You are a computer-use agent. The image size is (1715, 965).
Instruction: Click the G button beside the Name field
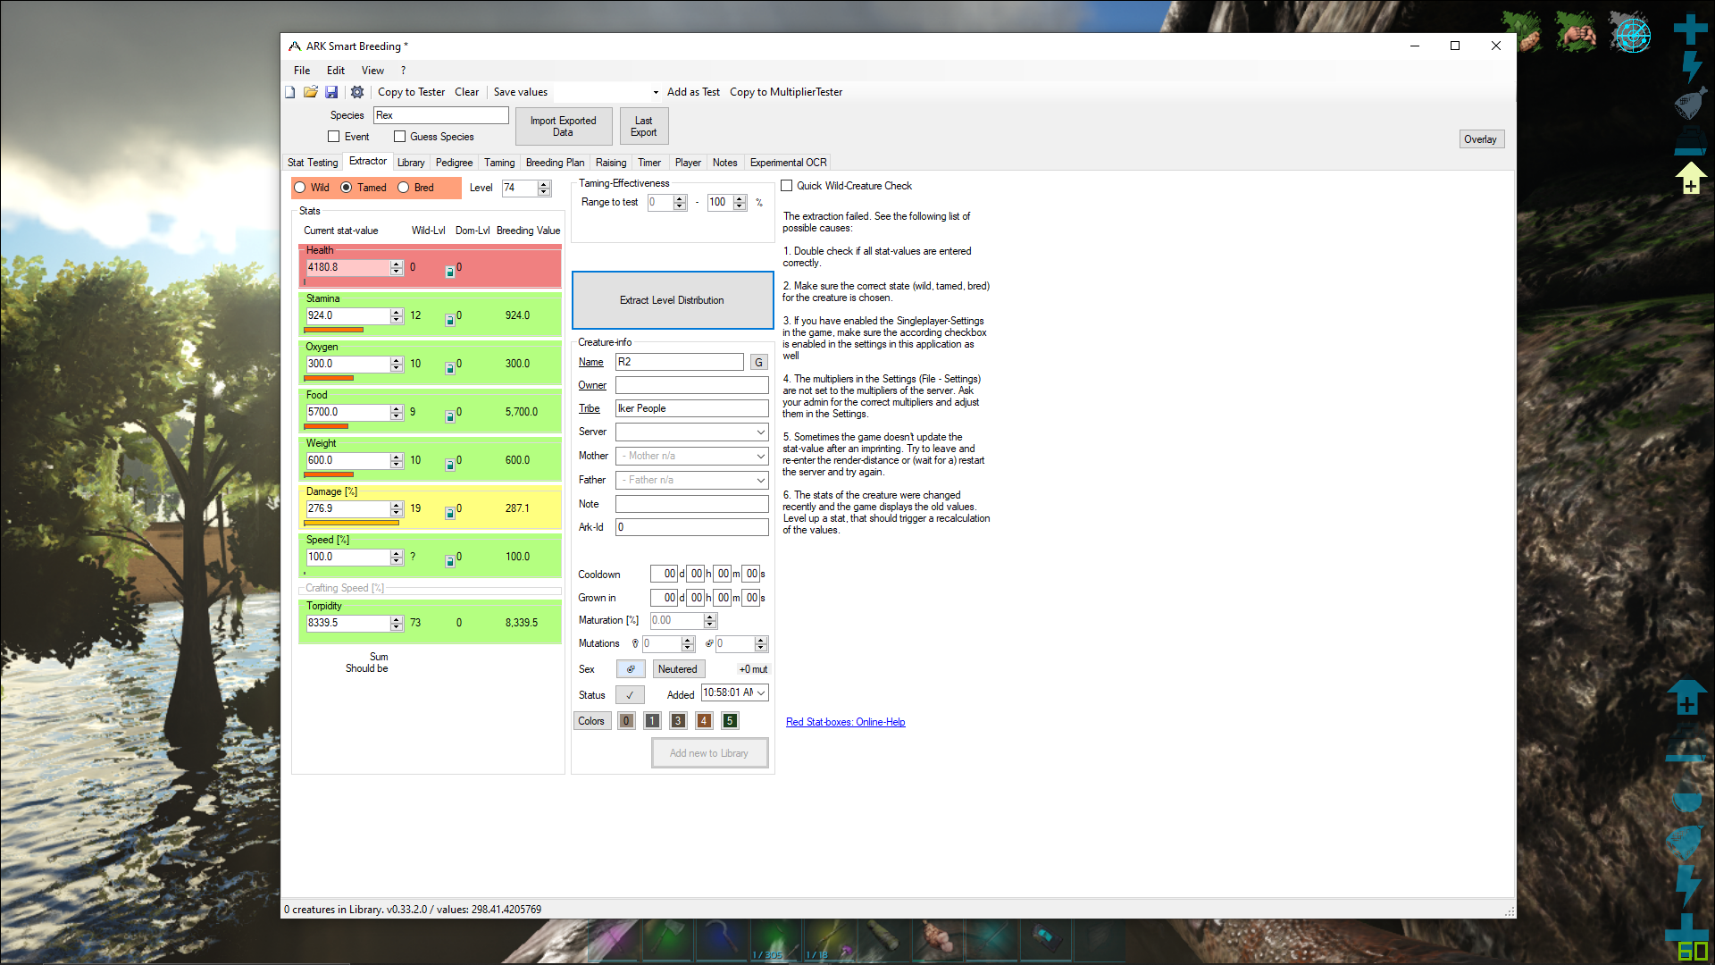point(757,362)
